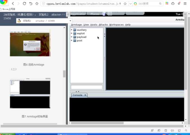
Task: Open the View menu in Armitage
Action: 86,25
